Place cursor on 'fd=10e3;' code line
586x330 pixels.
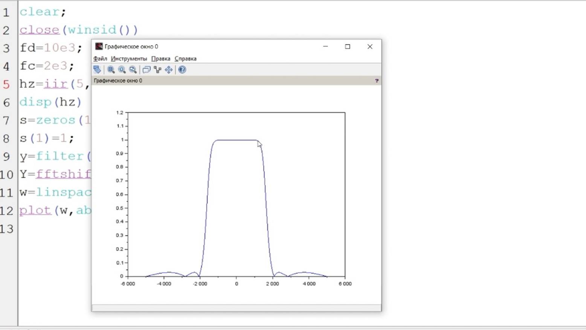51,48
